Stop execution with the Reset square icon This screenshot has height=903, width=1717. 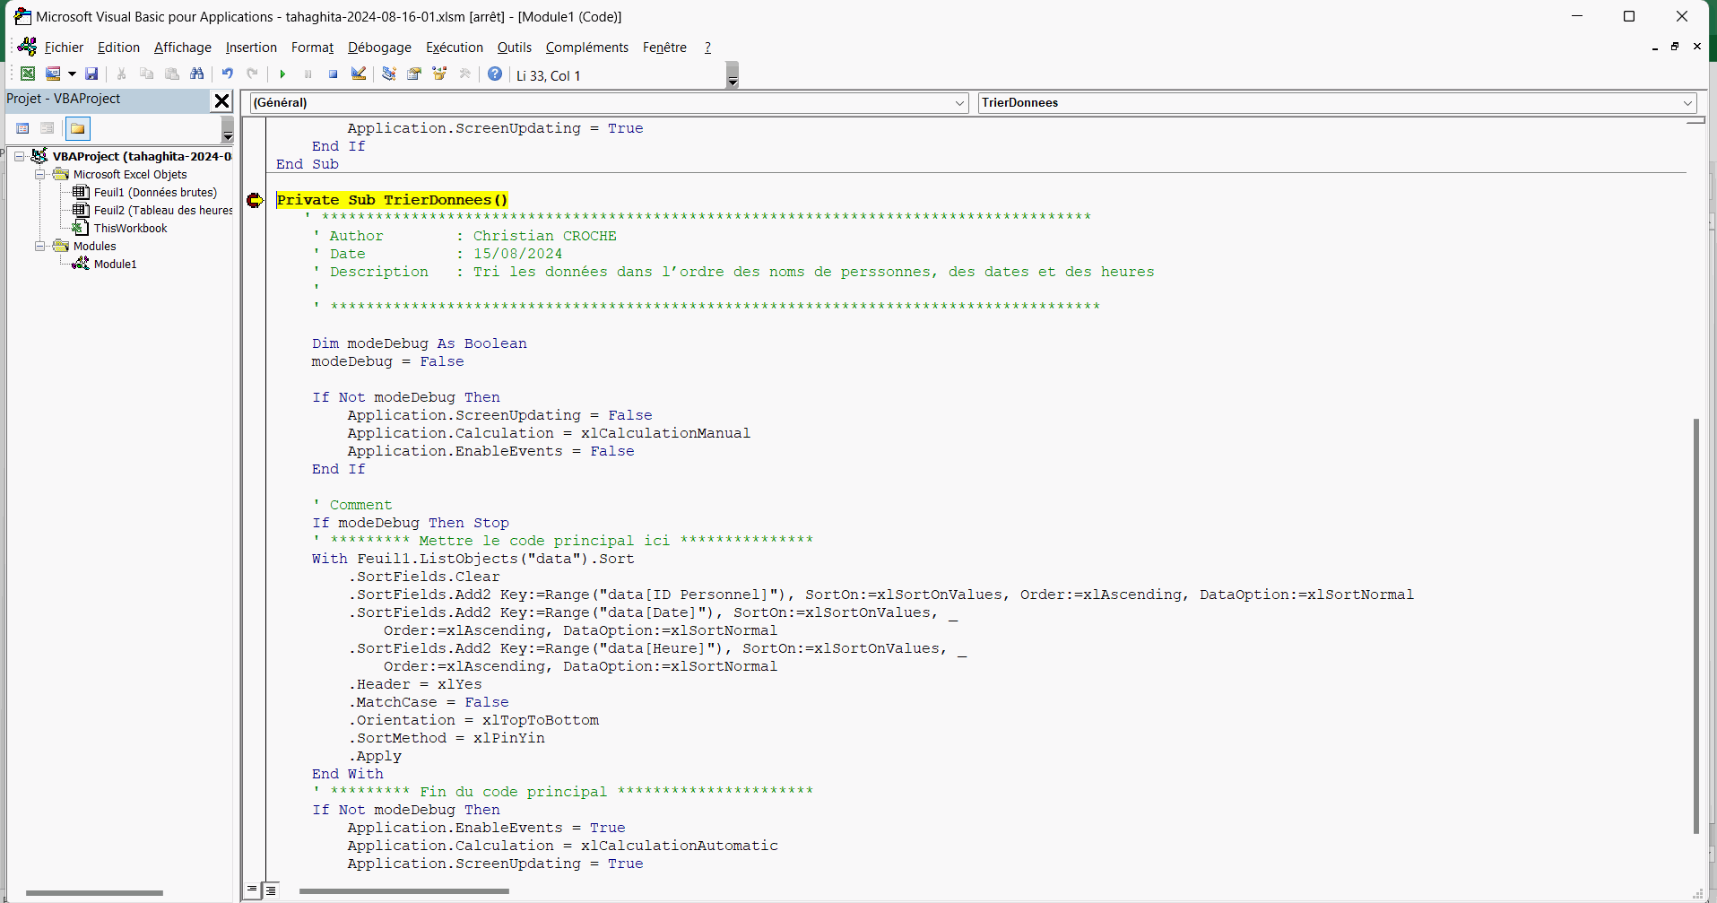pyautogui.click(x=333, y=74)
